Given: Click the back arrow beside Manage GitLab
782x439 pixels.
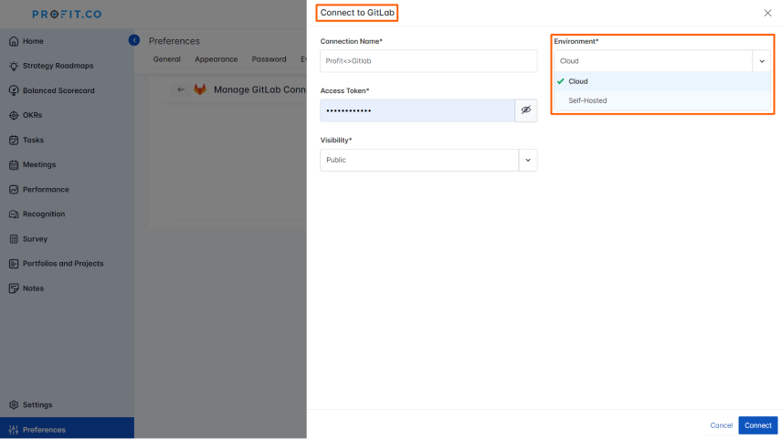Looking at the screenshot, I should point(181,89).
